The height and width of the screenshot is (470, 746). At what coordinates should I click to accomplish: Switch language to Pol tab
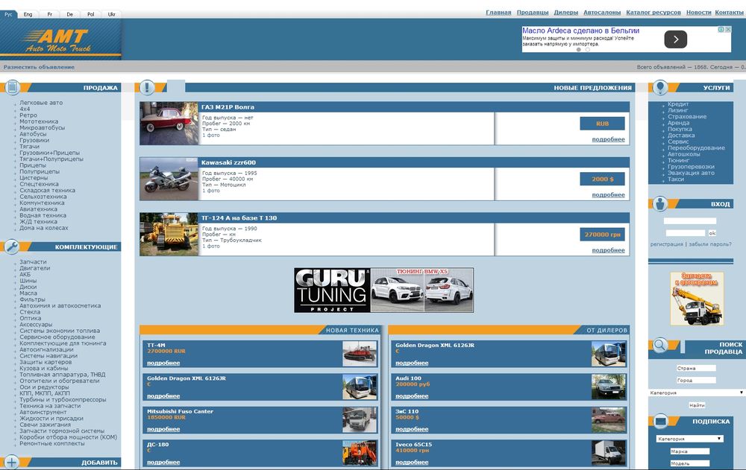pos(90,14)
